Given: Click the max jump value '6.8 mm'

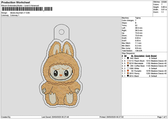Looking at the screenshot, I should (138, 48).
